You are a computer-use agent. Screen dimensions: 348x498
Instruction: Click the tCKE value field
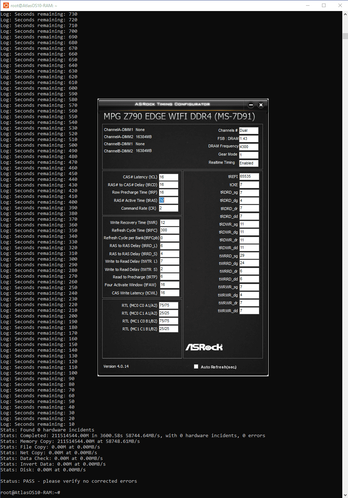(x=249, y=185)
